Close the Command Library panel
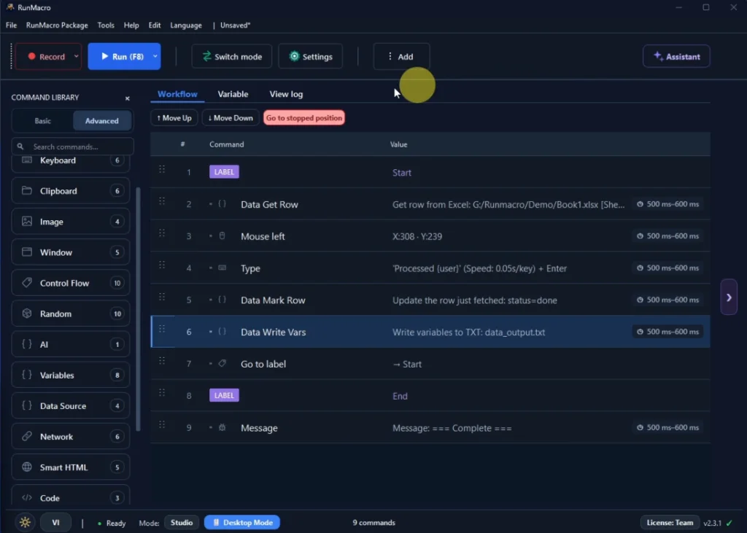The width and height of the screenshot is (747, 533). (x=127, y=98)
